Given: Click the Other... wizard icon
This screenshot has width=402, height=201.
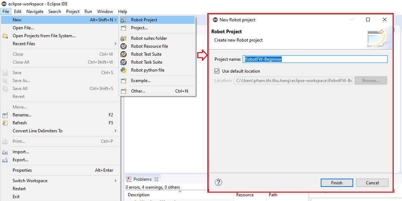Looking at the screenshot, I should [124, 91].
